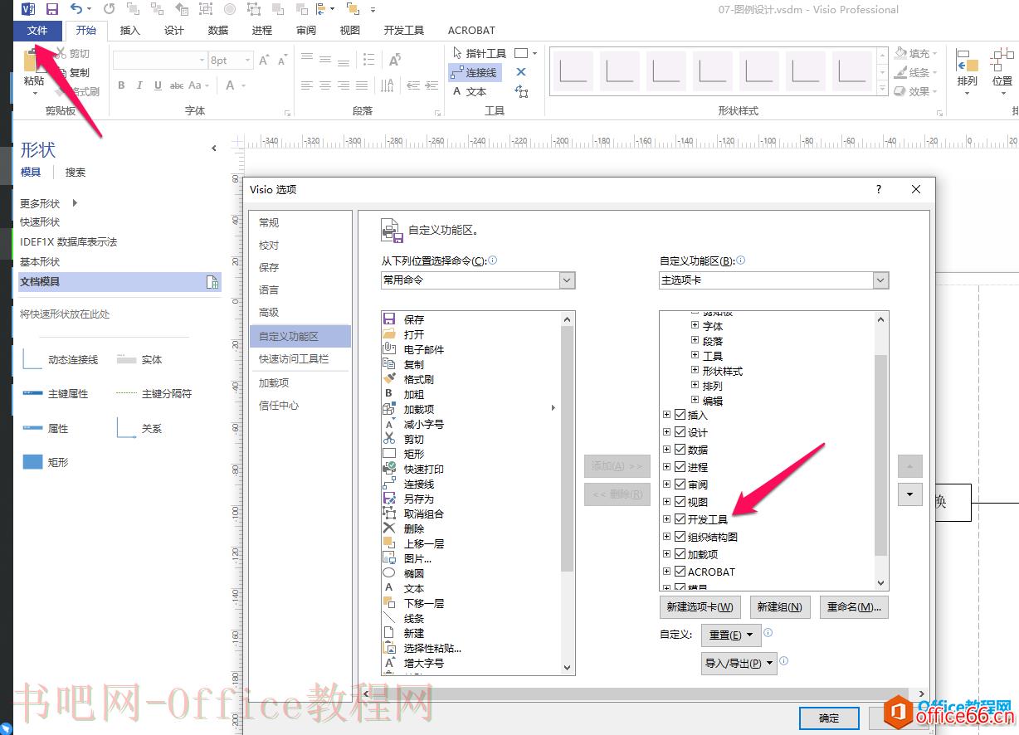This screenshot has height=735, width=1019.
Task: Toggle the 视图 checkbox in tabs list
Action: (680, 502)
